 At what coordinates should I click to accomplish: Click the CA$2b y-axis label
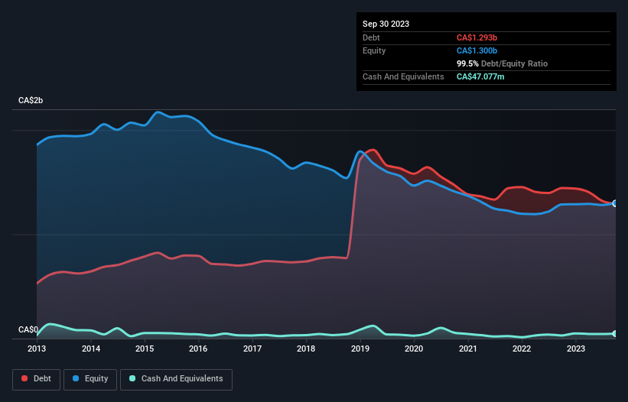click(x=31, y=100)
